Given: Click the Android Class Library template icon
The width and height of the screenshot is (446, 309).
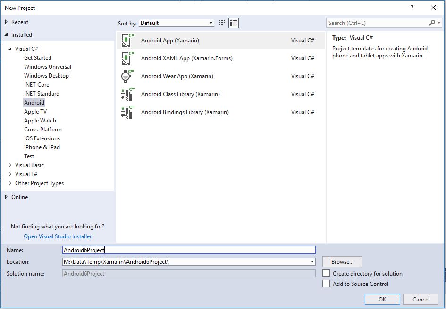Looking at the screenshot, I should coord(127,94).
